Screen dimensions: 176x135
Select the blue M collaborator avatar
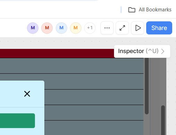coord(61,28)
